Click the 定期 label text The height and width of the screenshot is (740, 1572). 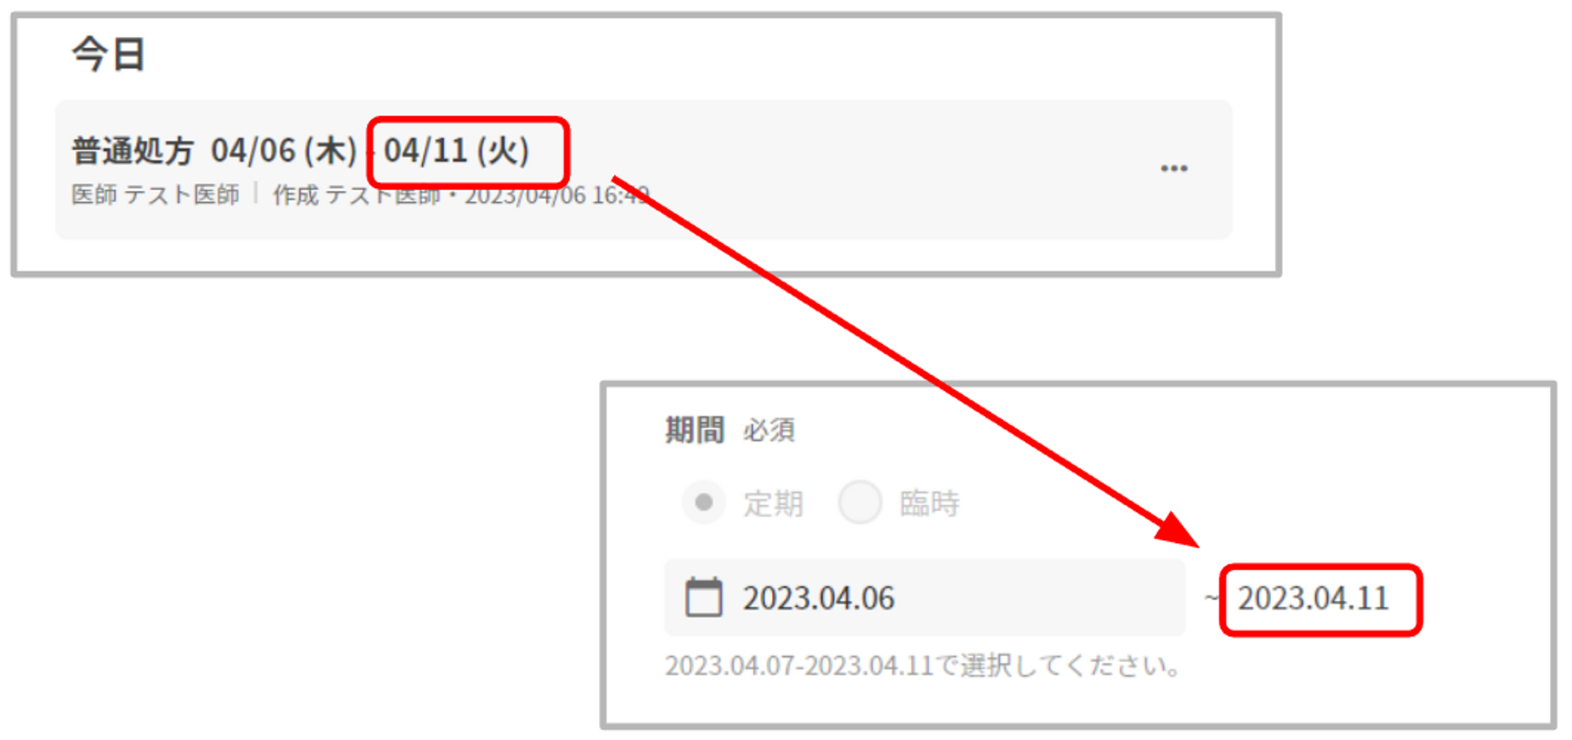pos(773,503)
